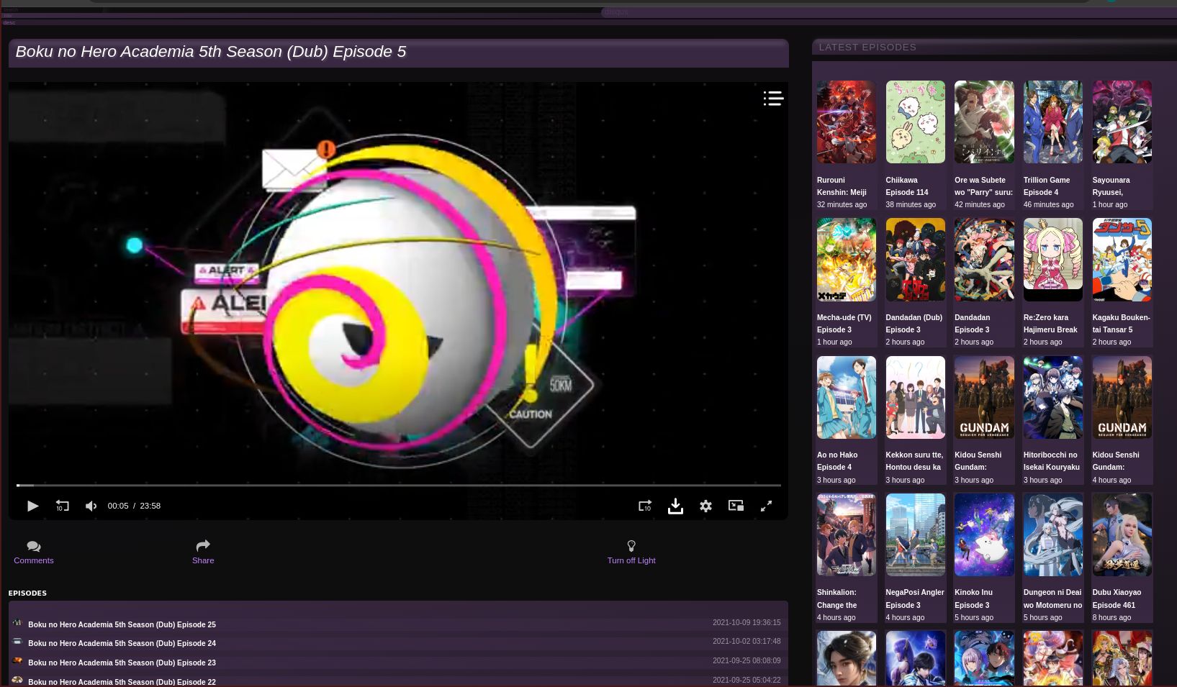Click Episode 23 row thumbnail icon
This screenshot has height=687, width=1177.
click(17, 660)
